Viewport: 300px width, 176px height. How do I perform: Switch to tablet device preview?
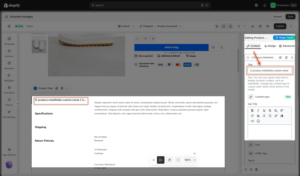pyautogui.click(x=224, y=26)
